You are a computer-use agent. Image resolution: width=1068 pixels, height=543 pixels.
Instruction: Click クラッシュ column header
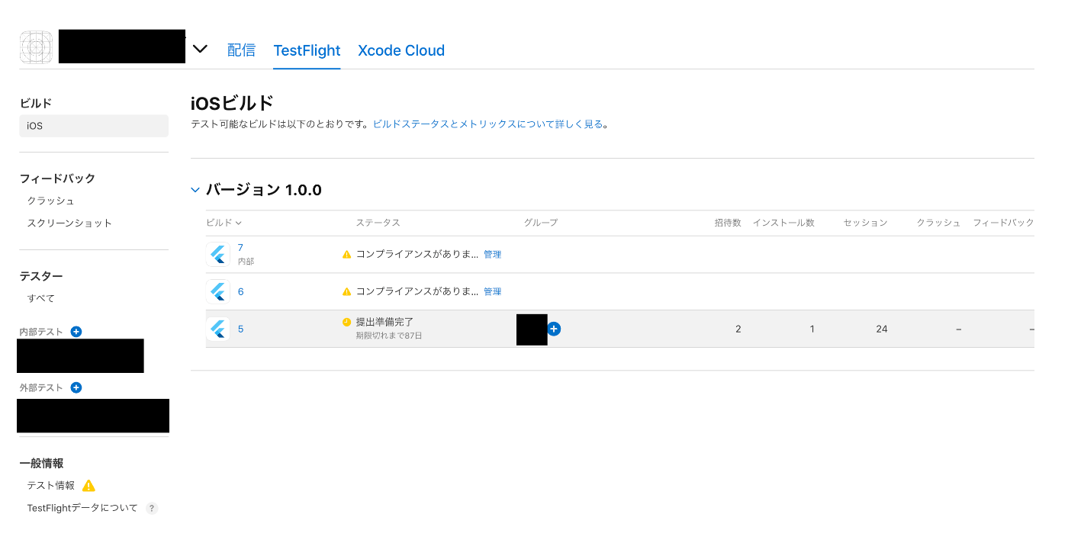pyautogui.click(x=938, y=223)
